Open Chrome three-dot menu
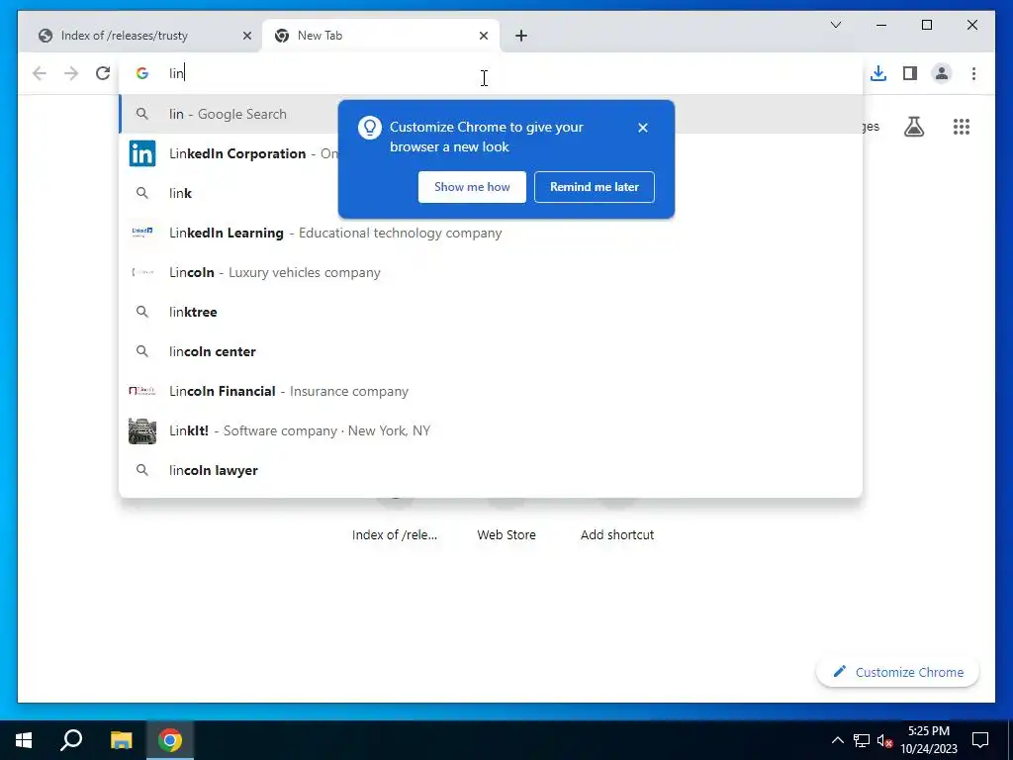 tap(973, 73)
